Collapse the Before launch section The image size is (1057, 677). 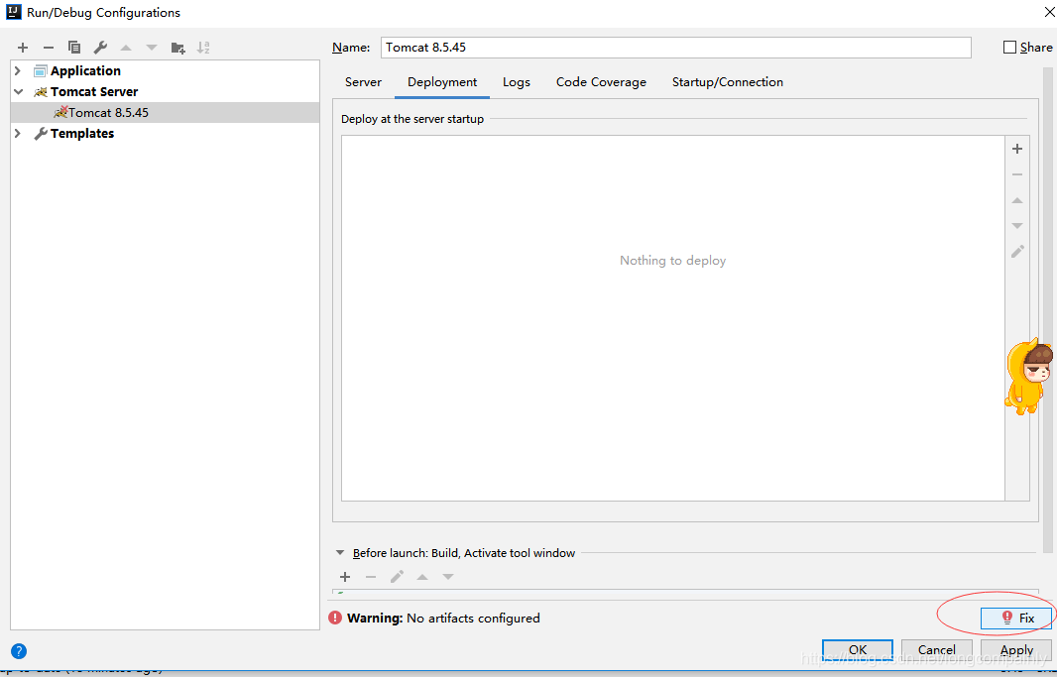point(340,553)
